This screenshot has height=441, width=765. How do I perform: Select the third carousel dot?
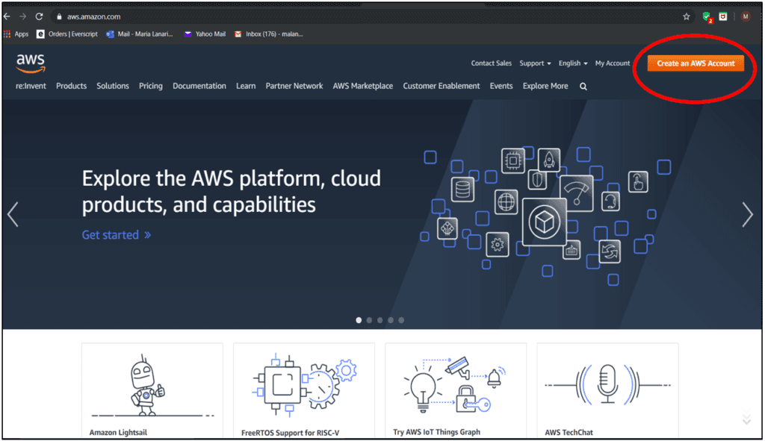coord(380,320)
